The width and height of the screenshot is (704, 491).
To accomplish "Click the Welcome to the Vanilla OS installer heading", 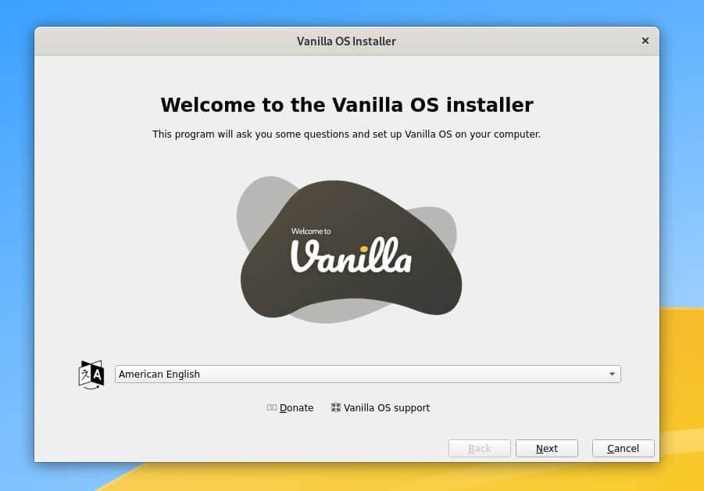I will (x=347, y=105).
